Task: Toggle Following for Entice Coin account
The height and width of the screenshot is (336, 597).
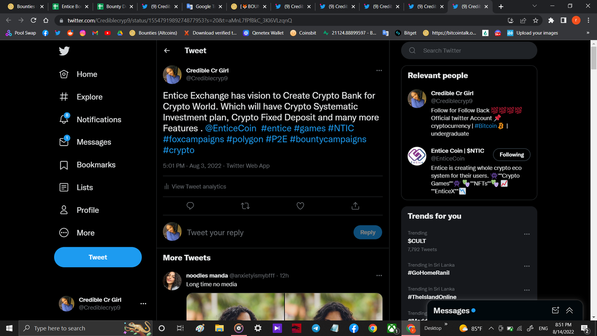Action: point(512,154)
